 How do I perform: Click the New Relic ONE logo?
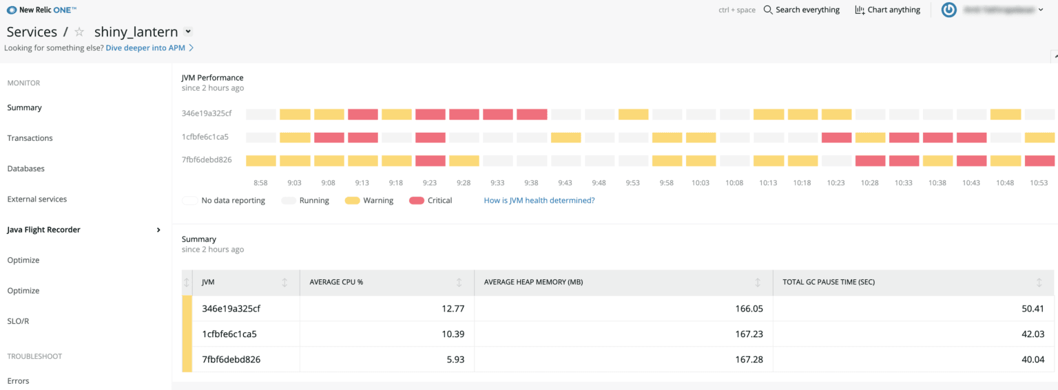click(x=41, y=10)
